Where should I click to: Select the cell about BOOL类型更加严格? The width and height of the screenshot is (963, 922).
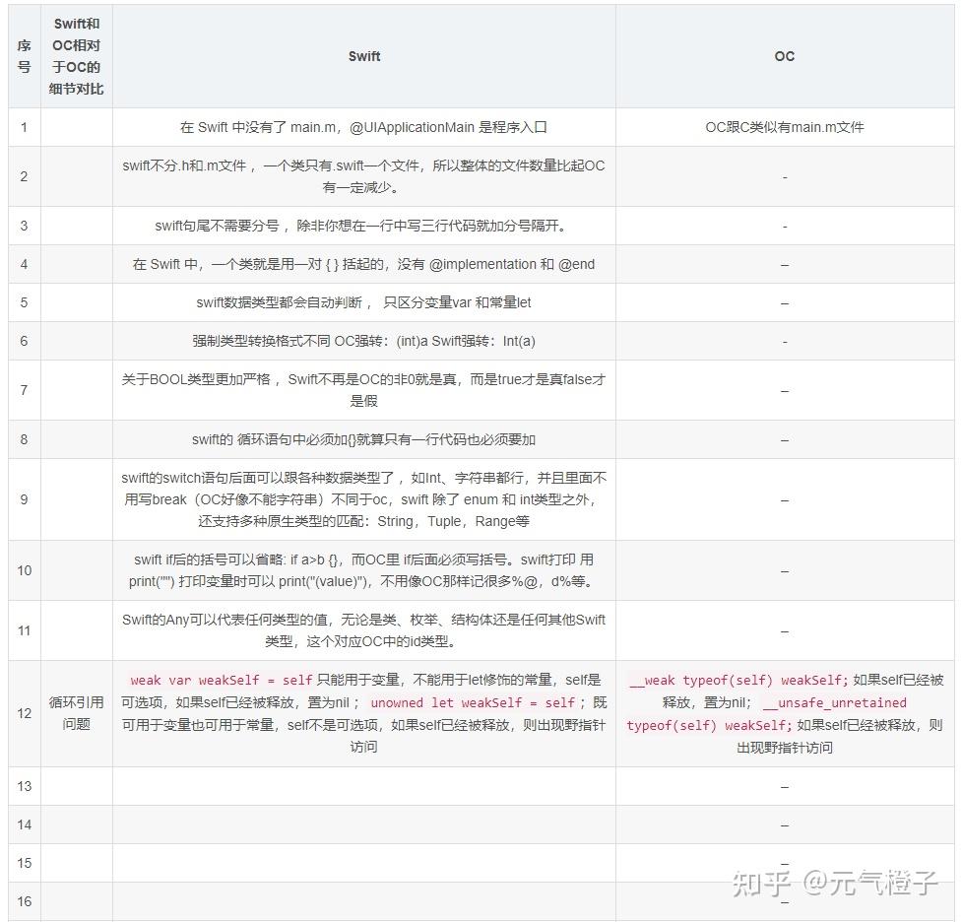click(x=364, y=390)
